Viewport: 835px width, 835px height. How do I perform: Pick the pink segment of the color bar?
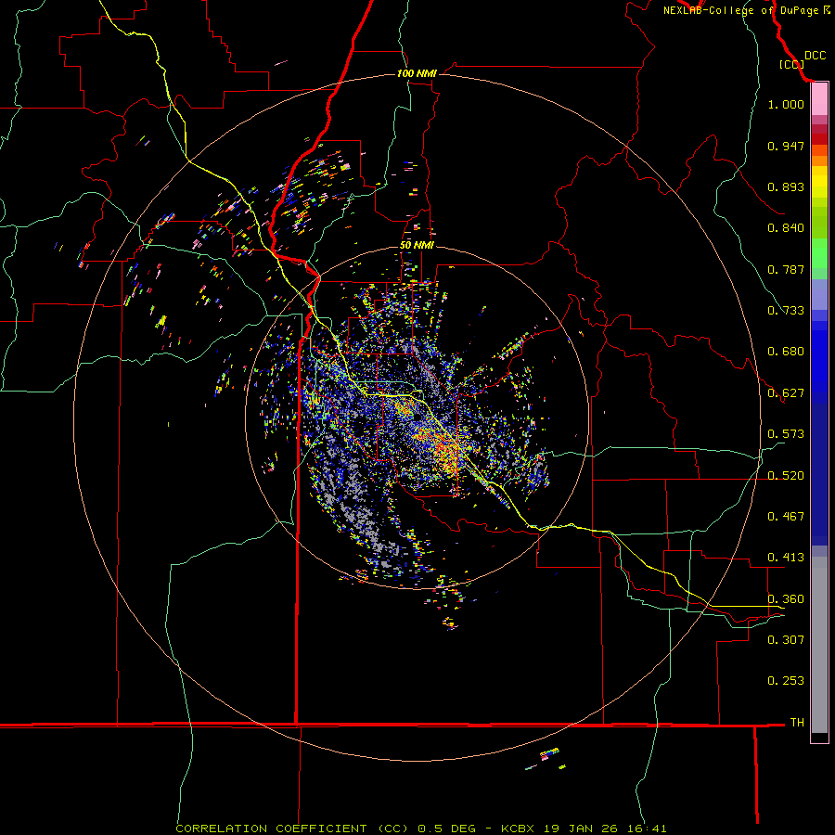pos(819,99)
